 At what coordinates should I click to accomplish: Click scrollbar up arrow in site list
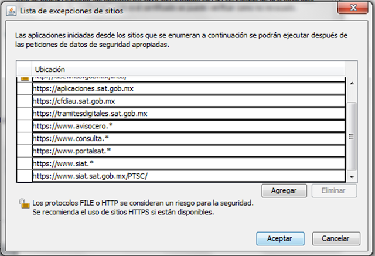tap(352, 83)
